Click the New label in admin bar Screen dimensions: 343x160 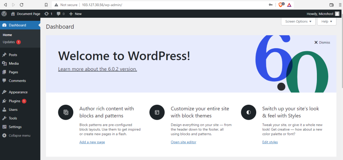(x=78, y=14)
